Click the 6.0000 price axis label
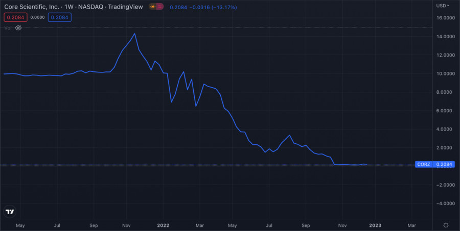The image size is (460, 231). click(x=445, y=111)
